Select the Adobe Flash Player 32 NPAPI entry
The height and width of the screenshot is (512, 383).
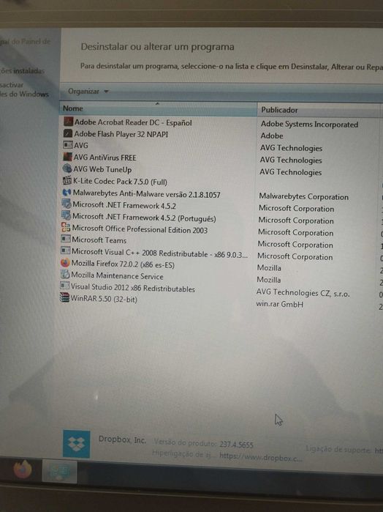click(x=121, y=134)
